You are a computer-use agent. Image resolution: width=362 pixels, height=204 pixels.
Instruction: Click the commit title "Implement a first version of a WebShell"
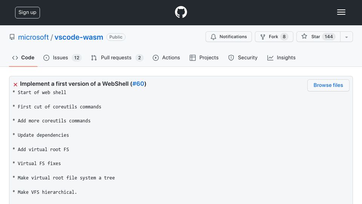74,84
